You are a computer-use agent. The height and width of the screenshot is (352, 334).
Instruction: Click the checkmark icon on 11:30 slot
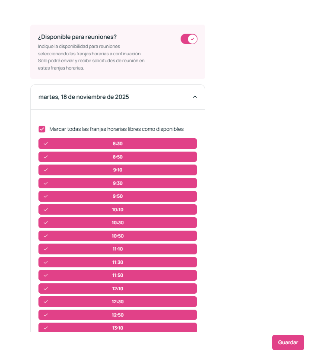(x=46, y=262)
